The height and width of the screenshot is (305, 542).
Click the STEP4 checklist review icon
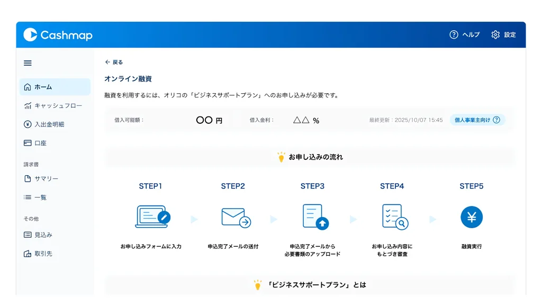tap(394, 217)
